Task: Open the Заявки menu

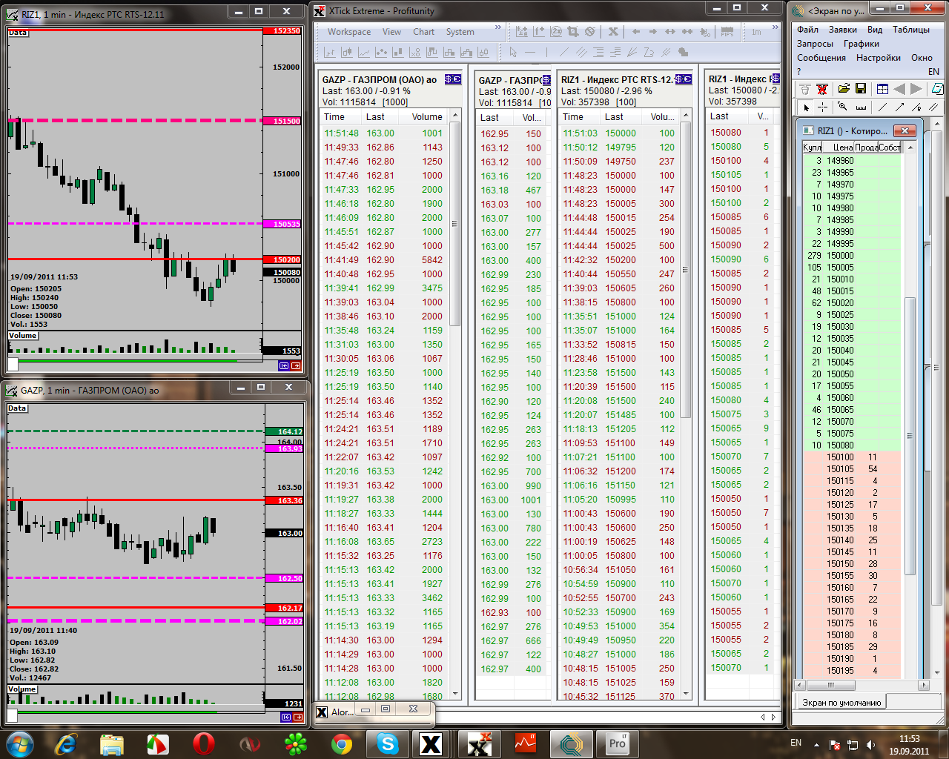Action: click(x=843, y=30)
